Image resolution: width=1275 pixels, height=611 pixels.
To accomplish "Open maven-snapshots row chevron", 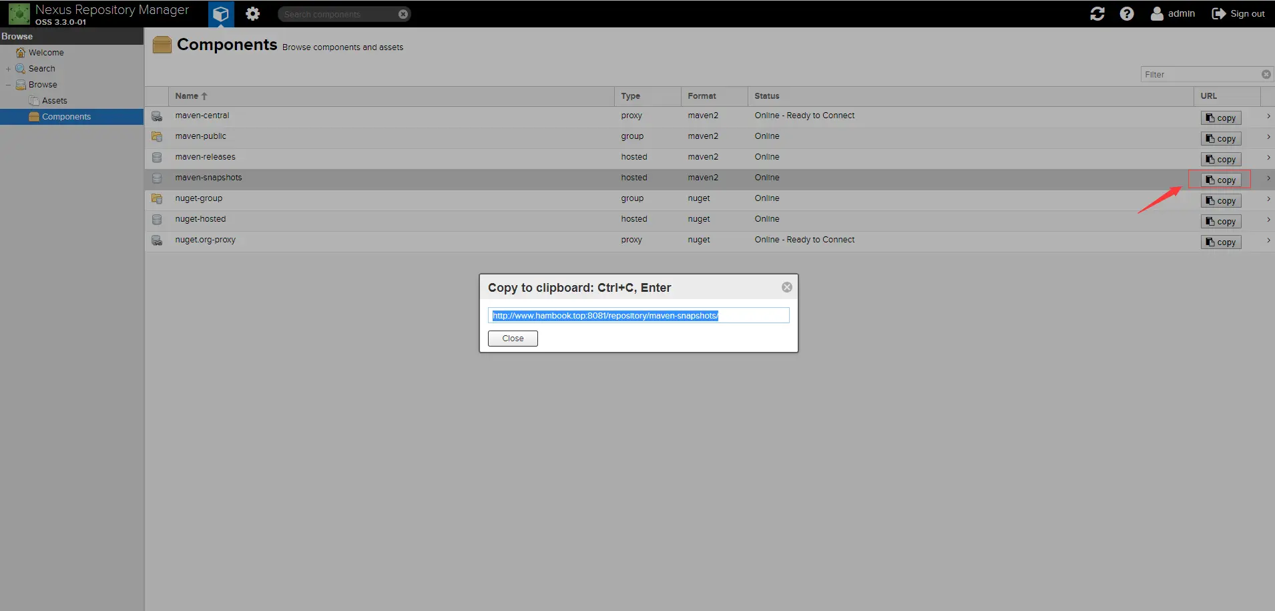I will click(x=1268, y=178).
